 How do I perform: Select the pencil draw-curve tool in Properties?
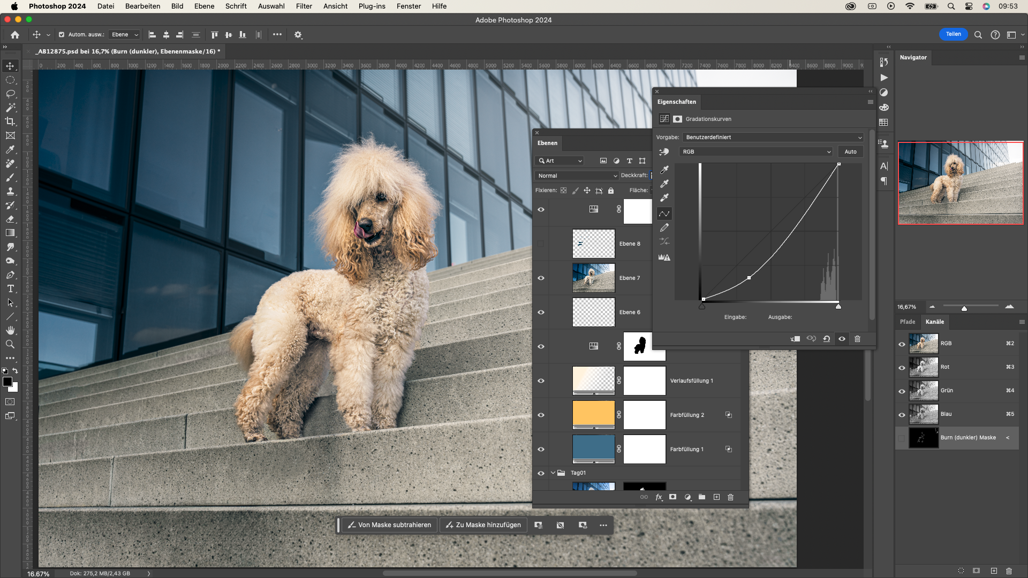(664, 227)
